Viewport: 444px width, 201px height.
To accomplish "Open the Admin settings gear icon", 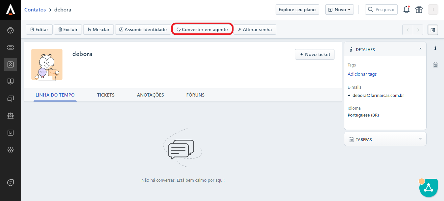I will [11, 150].
